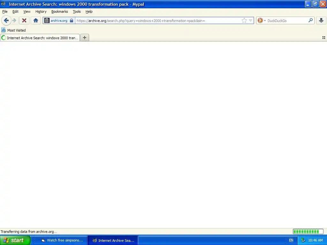Click the 10:46 AM clock
Screen dimensions: 327x245
point(316,240)
